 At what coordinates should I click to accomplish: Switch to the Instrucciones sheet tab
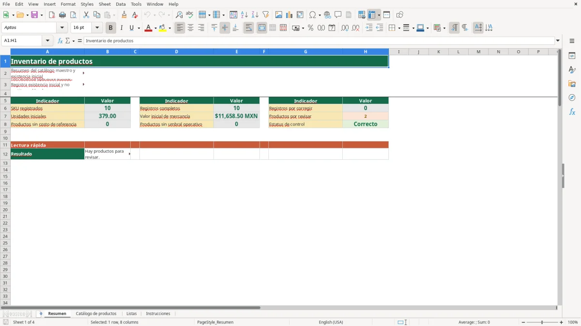(x=158, y=313)
